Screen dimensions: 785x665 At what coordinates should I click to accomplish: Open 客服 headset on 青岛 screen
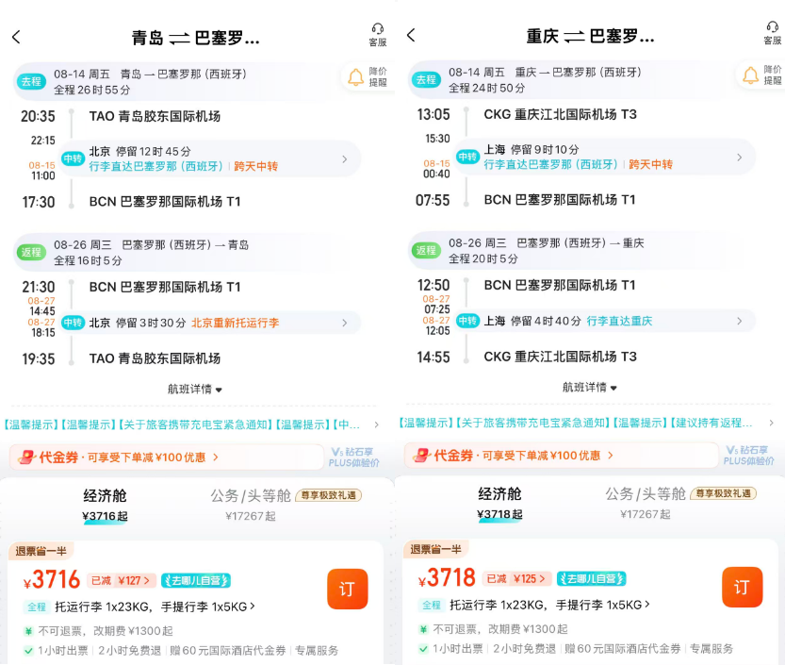pos(378,35)
